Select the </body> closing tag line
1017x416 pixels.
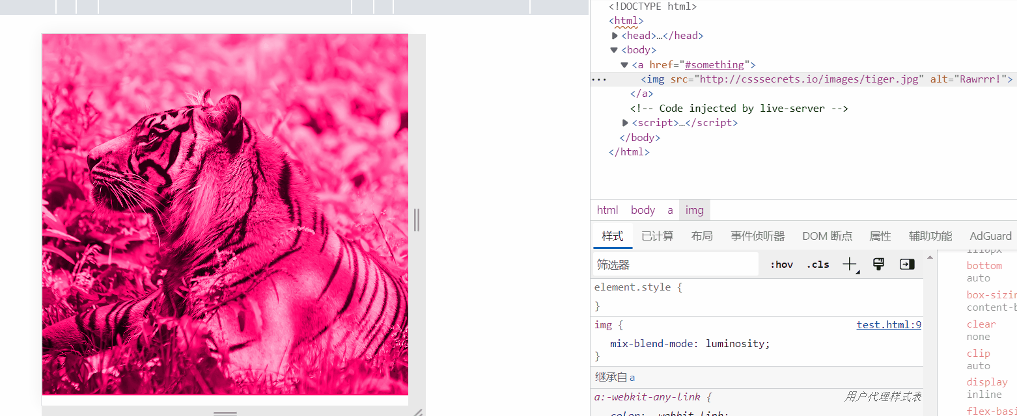point(640,138)
